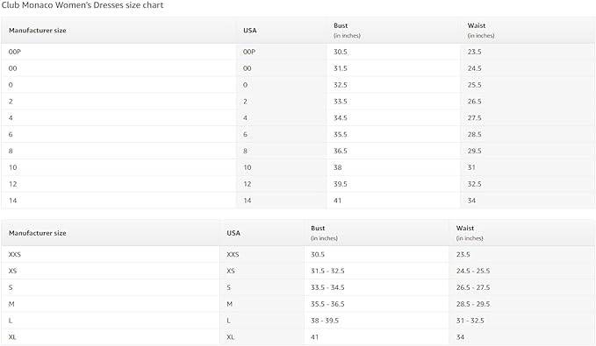Click the Waist header in the top table

click(477, 25)
